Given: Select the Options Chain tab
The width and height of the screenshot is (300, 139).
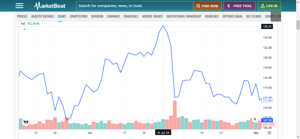Looking at the screenshot, I should point(232,16).
